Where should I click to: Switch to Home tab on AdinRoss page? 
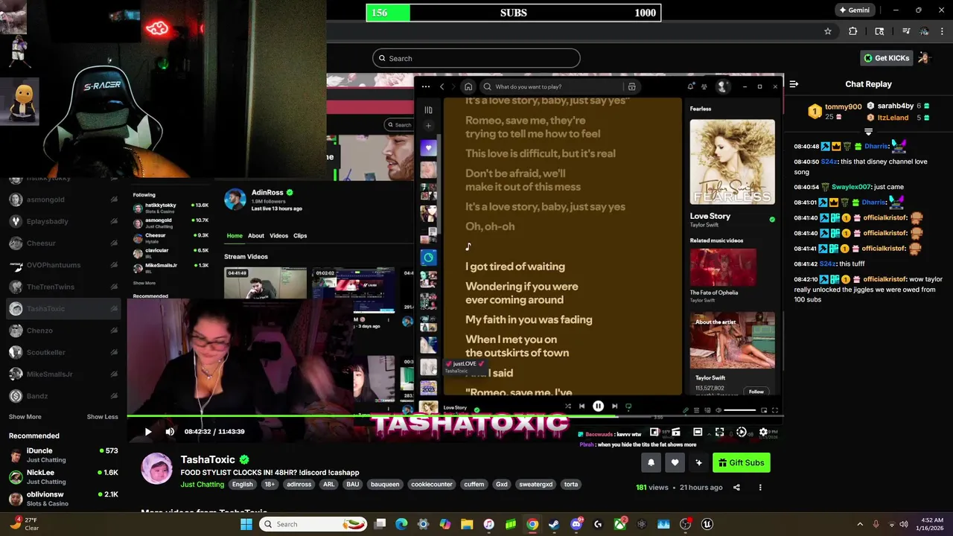tap(235, 236)
